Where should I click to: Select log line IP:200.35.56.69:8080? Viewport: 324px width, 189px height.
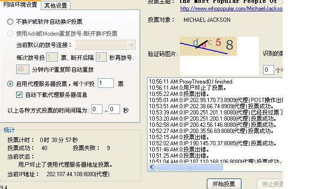tap(211, 131)
